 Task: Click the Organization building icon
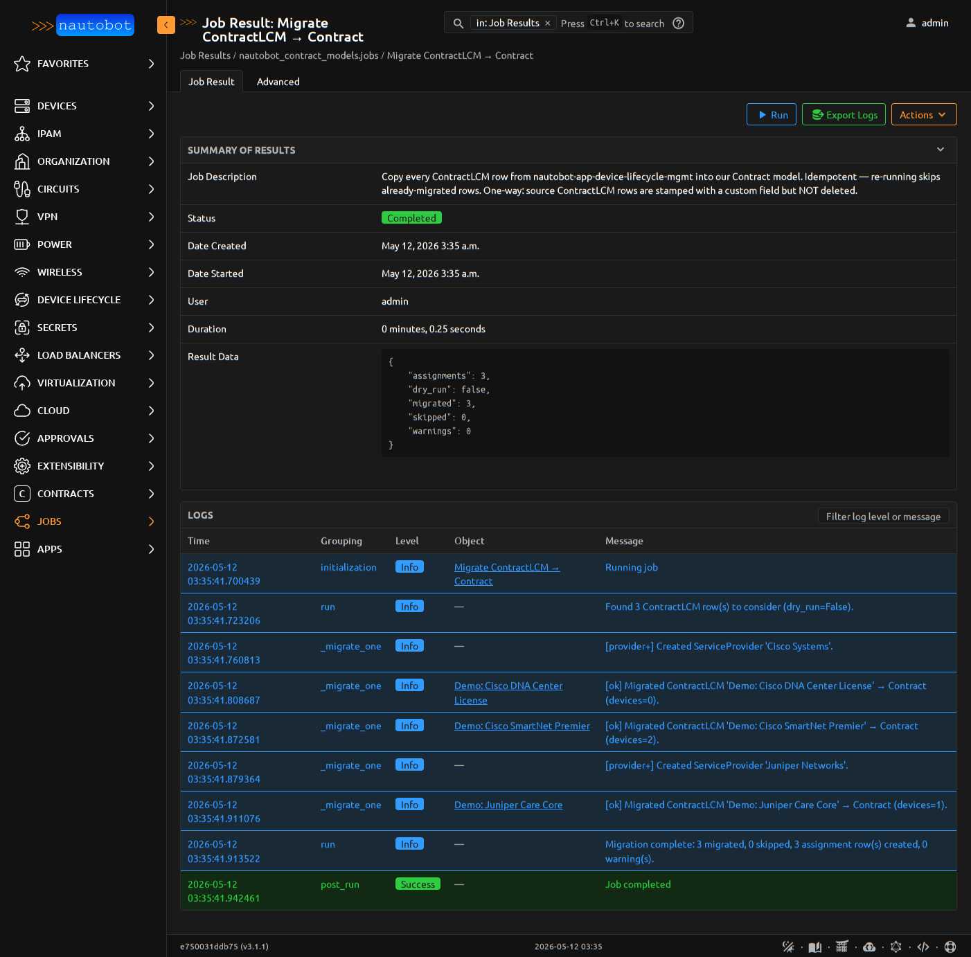(22, 161)
